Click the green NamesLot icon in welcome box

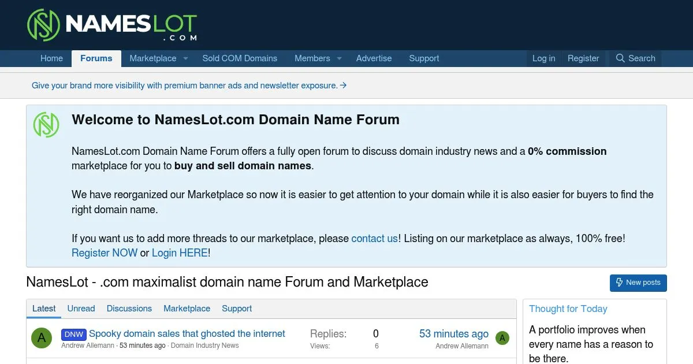click(46, 125)
